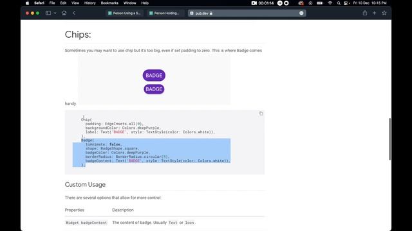Pause the screen recording
This screenshot has width=412, height=231.
click(x=280, y=3)
